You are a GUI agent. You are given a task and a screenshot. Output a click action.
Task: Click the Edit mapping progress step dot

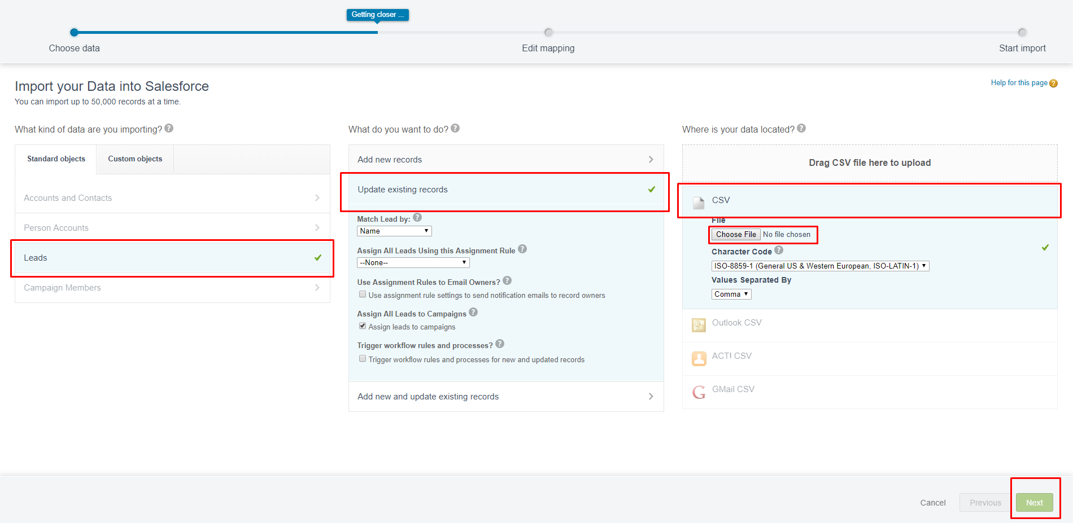click(x=548, y=32)
